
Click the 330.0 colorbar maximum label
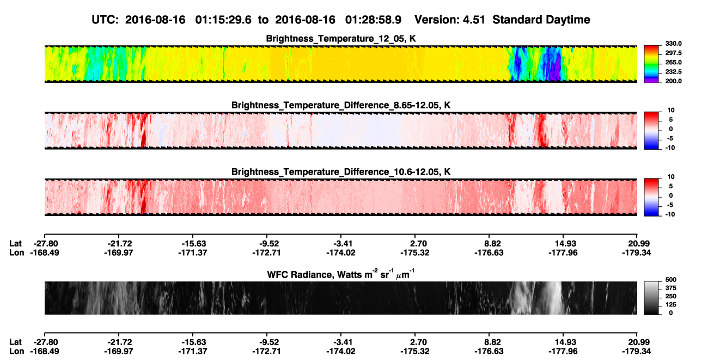pos(673,44)
